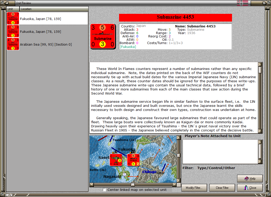Click the flag emblem in title bar
The image size is (271, 197).
click(242, 3)
